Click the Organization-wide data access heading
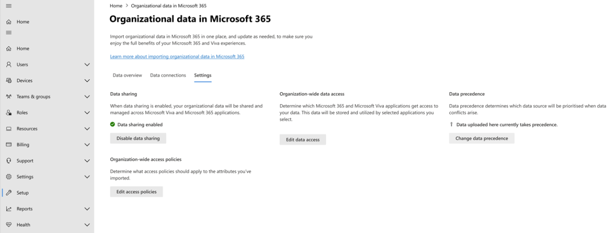610x233 pixels. coord(312,94)
